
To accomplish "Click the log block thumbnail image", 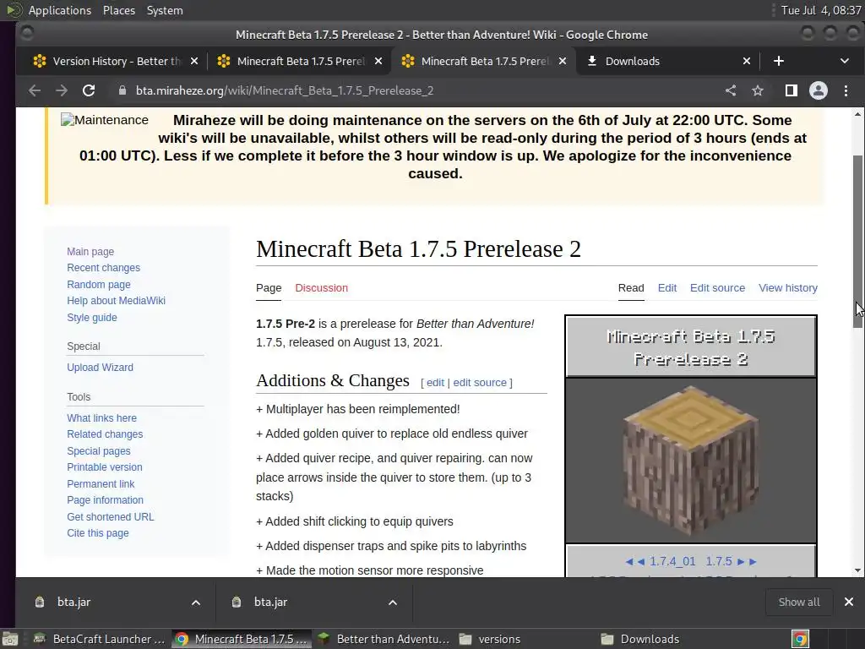I will point(691,461).
